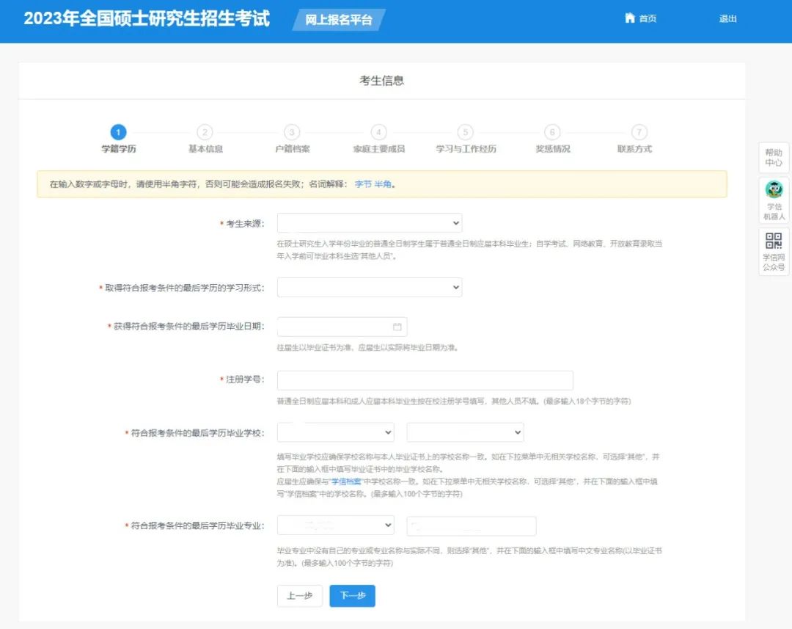This screenshot has width=792, height=629.
Task: Click the 注册学号 input field
Action: [424, 379]
